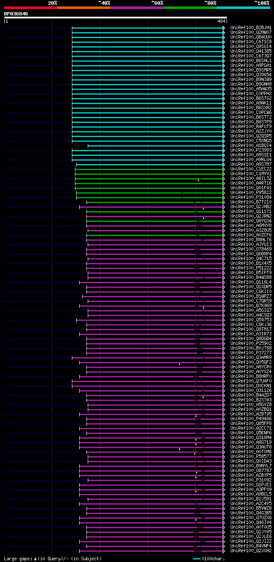274x562 pixels.
Task: Click label UniRef100_Q3AUT8
Action: 251,447
